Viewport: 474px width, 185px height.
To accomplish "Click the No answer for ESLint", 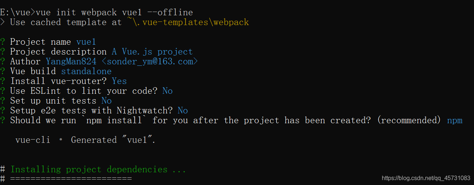I will pos(168,91).
